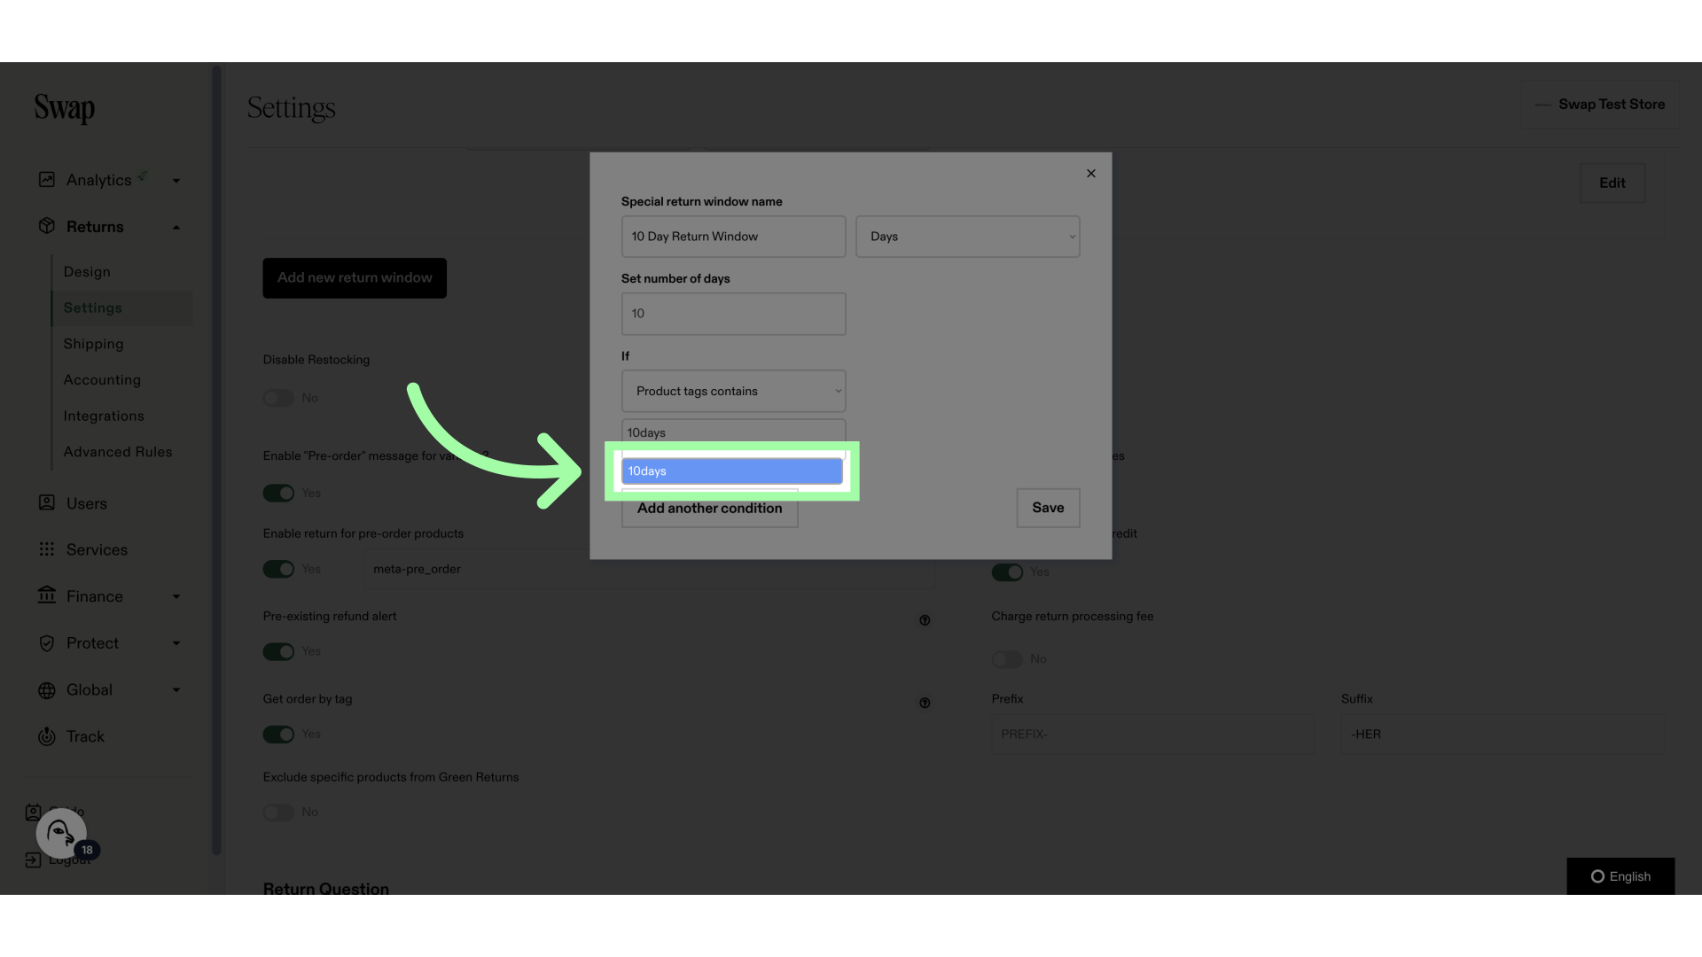Click the Users icon in sidebar
Screen dimensions: 1702x957
tap(47, 502)
